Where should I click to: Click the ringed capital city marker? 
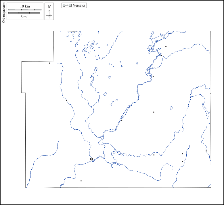point(91,159)
